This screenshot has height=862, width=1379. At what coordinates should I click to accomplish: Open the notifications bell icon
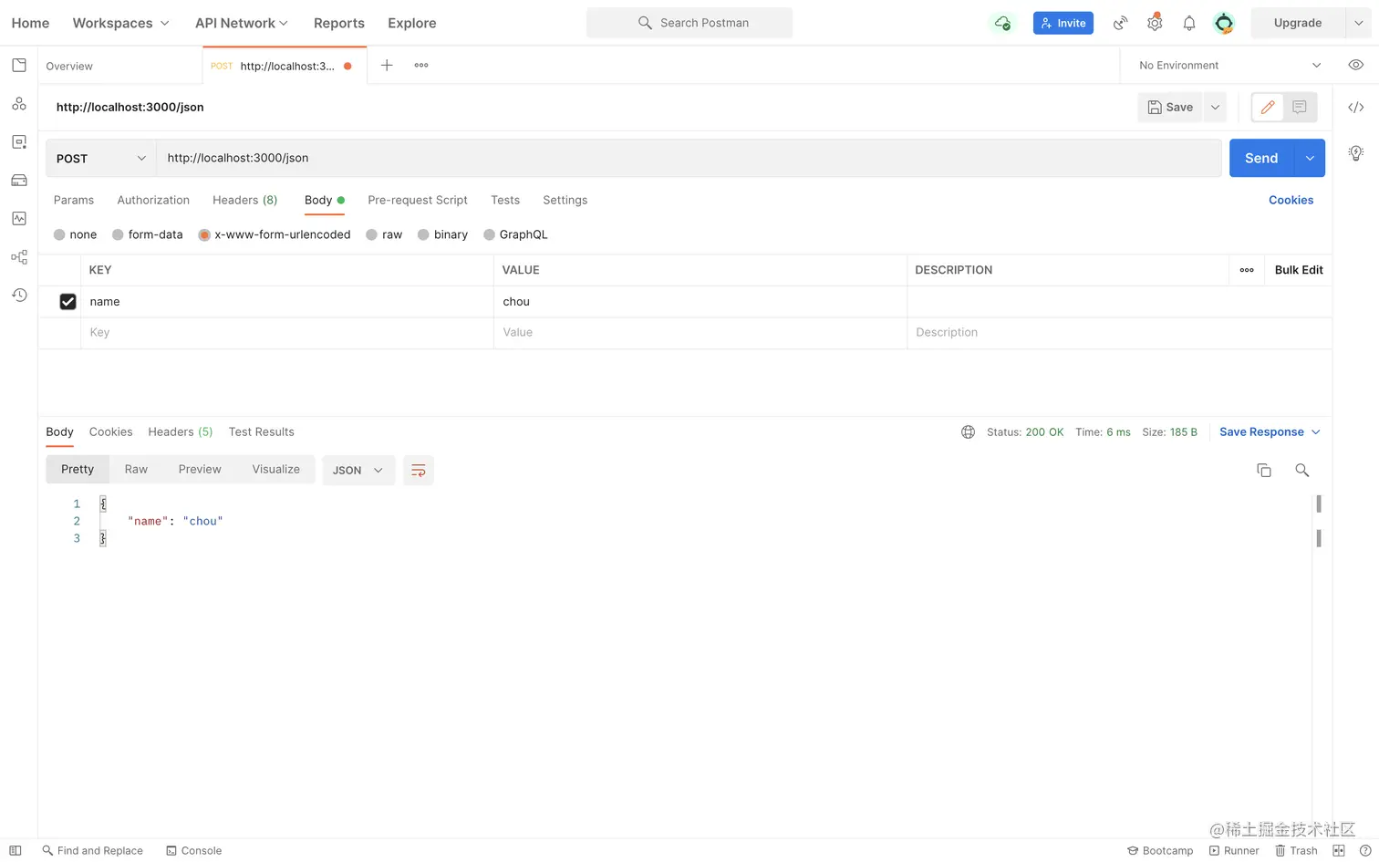(1189, 23)
